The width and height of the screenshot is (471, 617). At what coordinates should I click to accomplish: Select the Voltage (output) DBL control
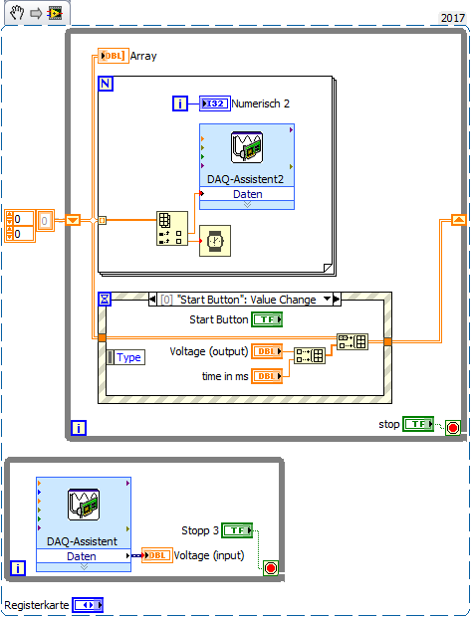pyautogui.click(x=267, y=351)
